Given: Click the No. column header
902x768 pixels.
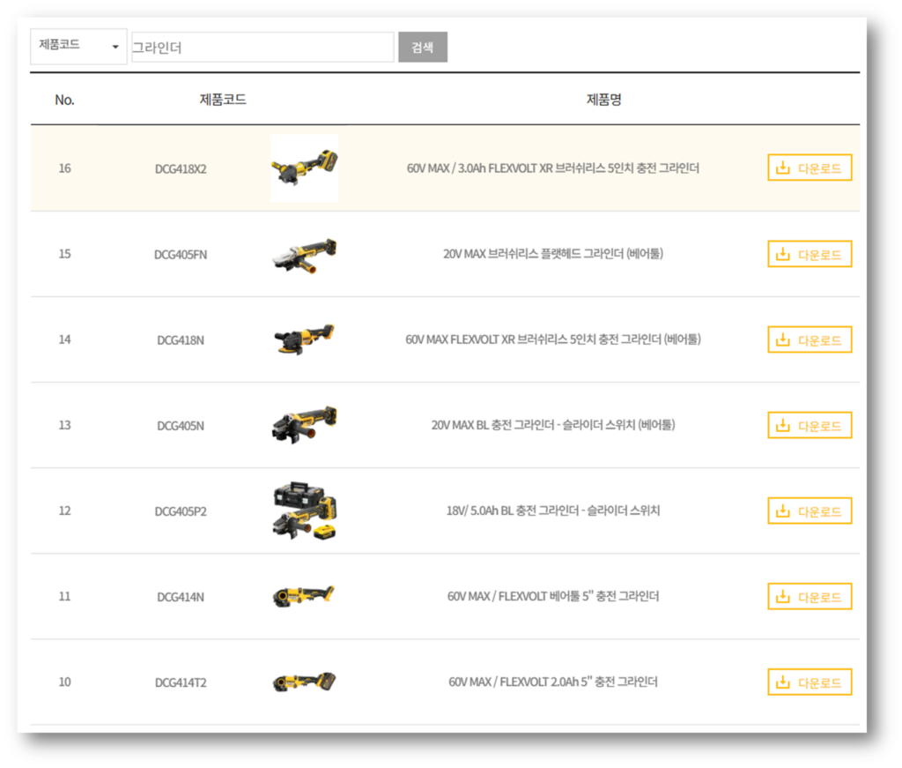Looking at the screenshot, I should tap(64, 100).
